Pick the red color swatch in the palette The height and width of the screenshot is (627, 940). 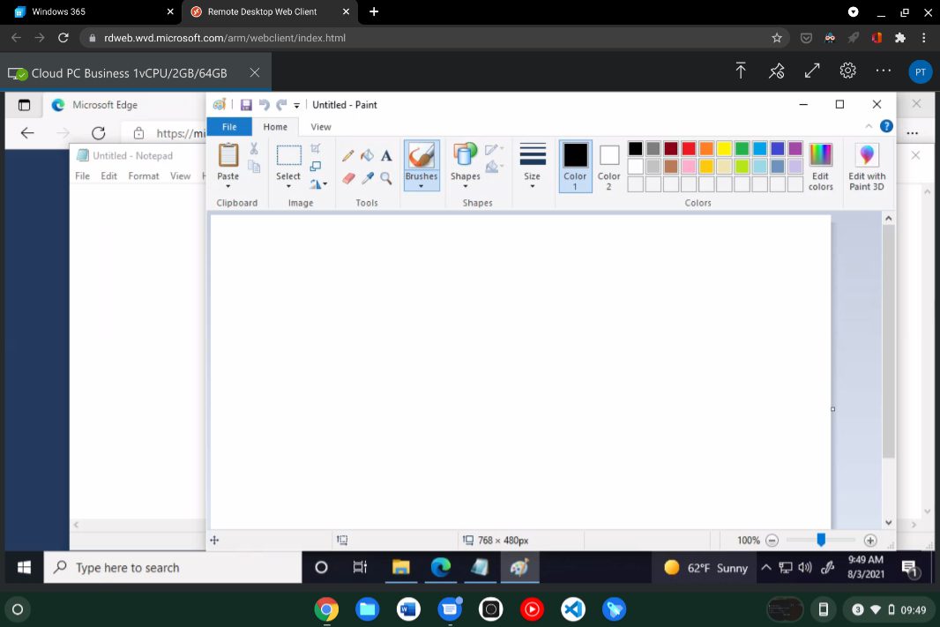click(689, 148)
